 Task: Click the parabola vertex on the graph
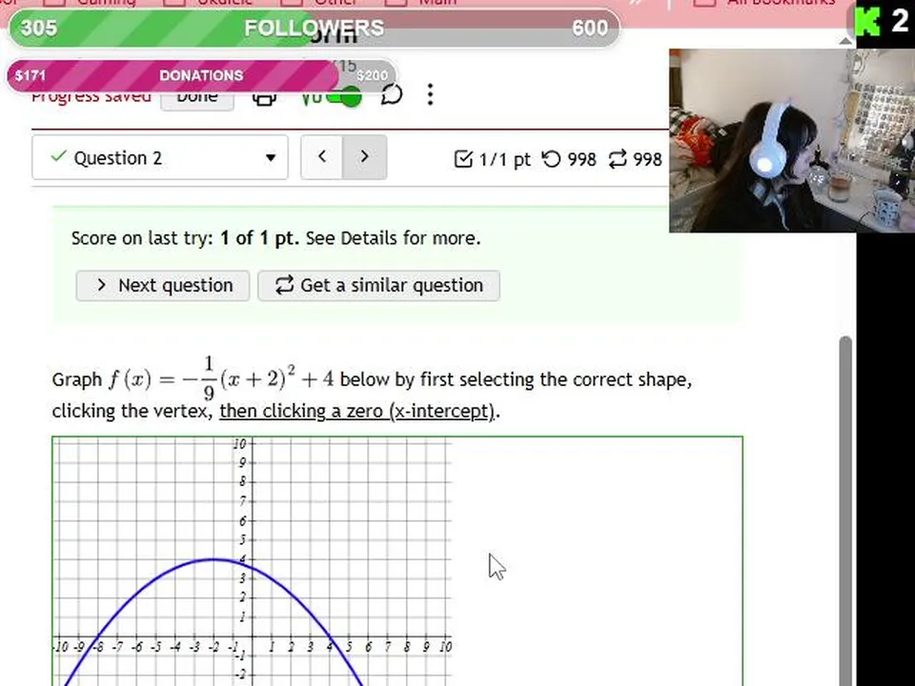tap(214, 559)
